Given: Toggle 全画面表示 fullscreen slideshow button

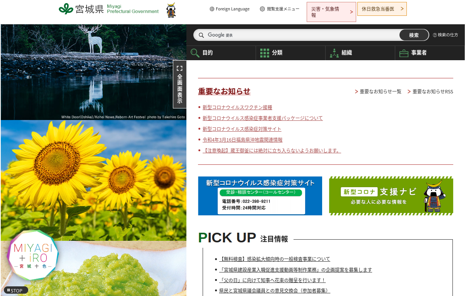Looking at the screenshot, I should point(179,84).
